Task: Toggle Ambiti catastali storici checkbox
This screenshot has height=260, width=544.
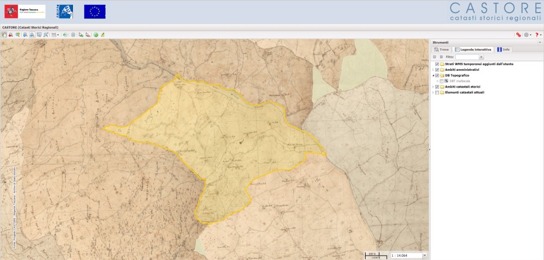Action: coord(437,86)
